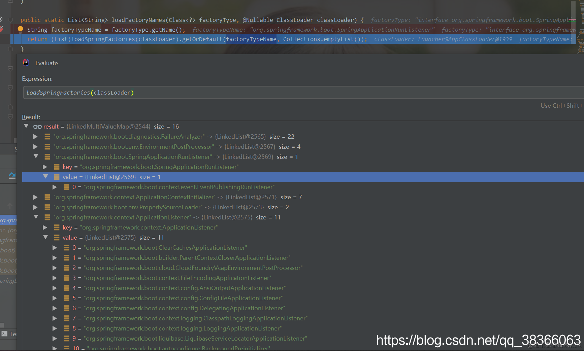Click list icon of PropertySourceLoader entry
This screenshot has height=351, width=584.
tap(47, 207)
